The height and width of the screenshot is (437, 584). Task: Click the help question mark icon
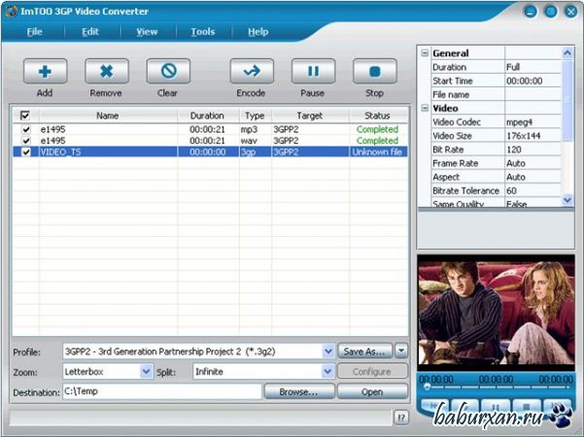(x=400, y=417)
